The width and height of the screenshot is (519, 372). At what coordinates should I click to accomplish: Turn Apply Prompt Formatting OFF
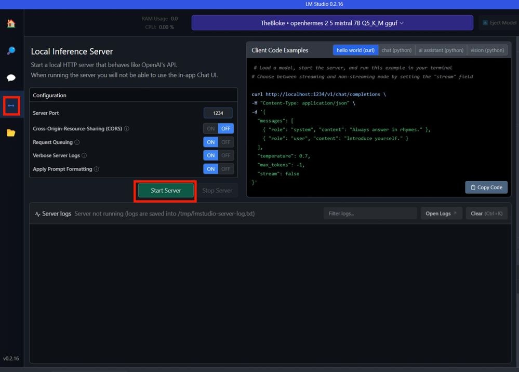click(226, 169)
